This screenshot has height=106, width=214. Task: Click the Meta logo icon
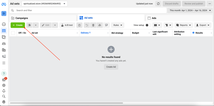[x=4, y=4]
